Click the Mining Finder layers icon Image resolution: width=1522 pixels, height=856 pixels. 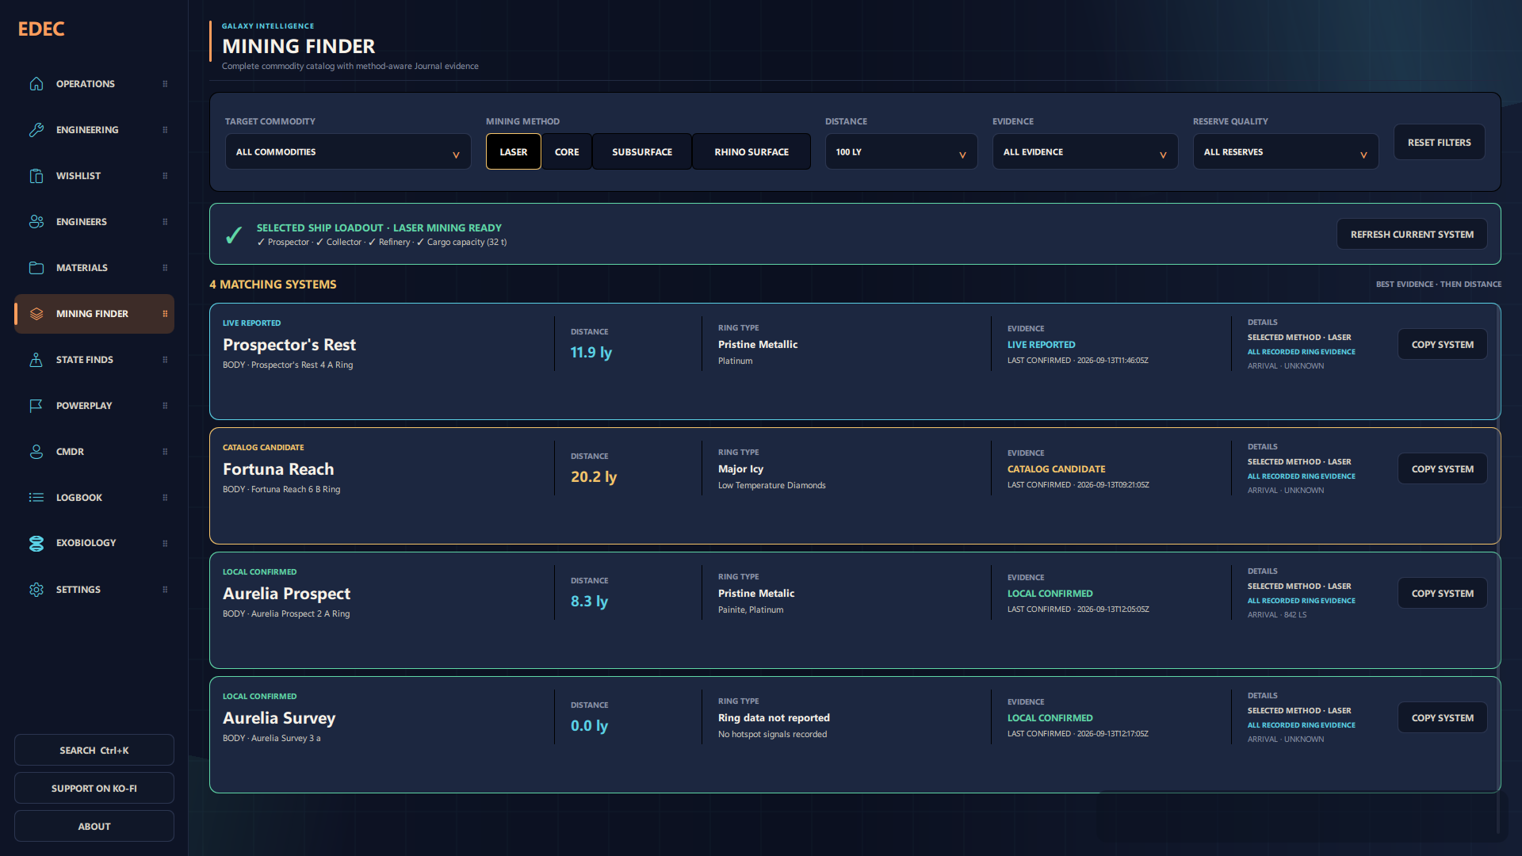click(36, 314)
